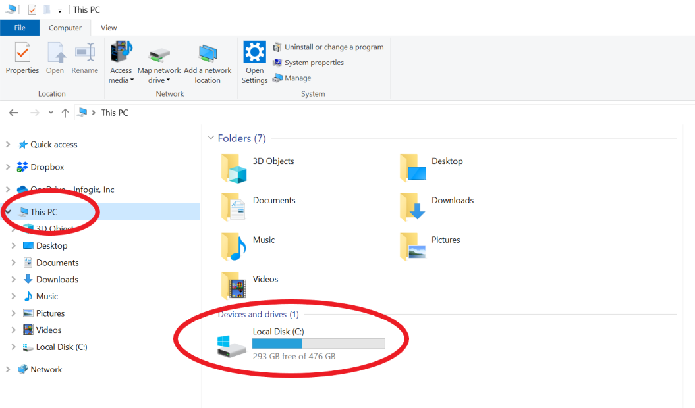Collapse the Folders (7) section
Image resolution: width=695 pixels, height=408 pixels.
[212, 138]
